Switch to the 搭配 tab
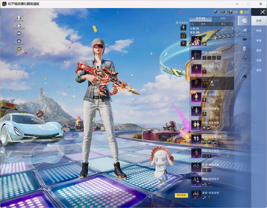This screenshot has height=208, width=267. pos(223,18)
